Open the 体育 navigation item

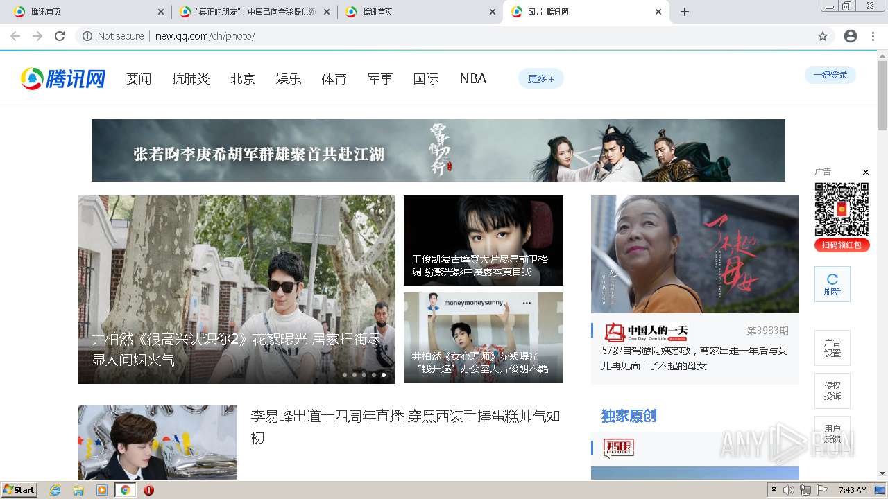click(x=334, y=78)
